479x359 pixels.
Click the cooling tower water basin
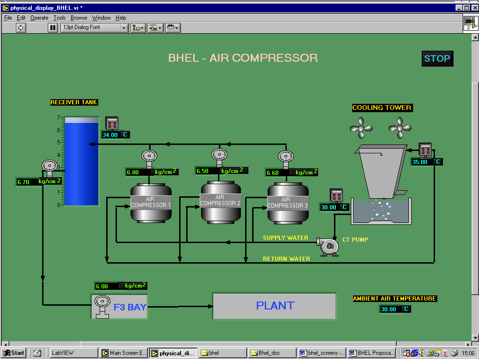coord(381,211)
